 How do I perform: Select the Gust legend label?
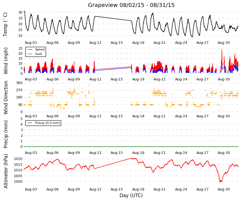pos(38,54)
